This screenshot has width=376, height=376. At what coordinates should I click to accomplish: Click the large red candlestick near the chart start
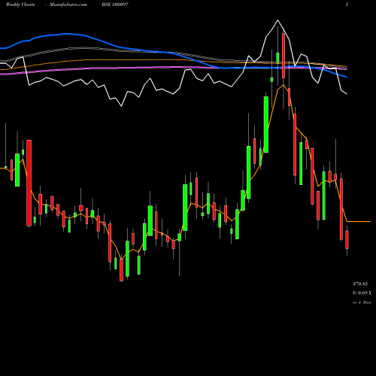pyautogui.click(x=29, y=183)
